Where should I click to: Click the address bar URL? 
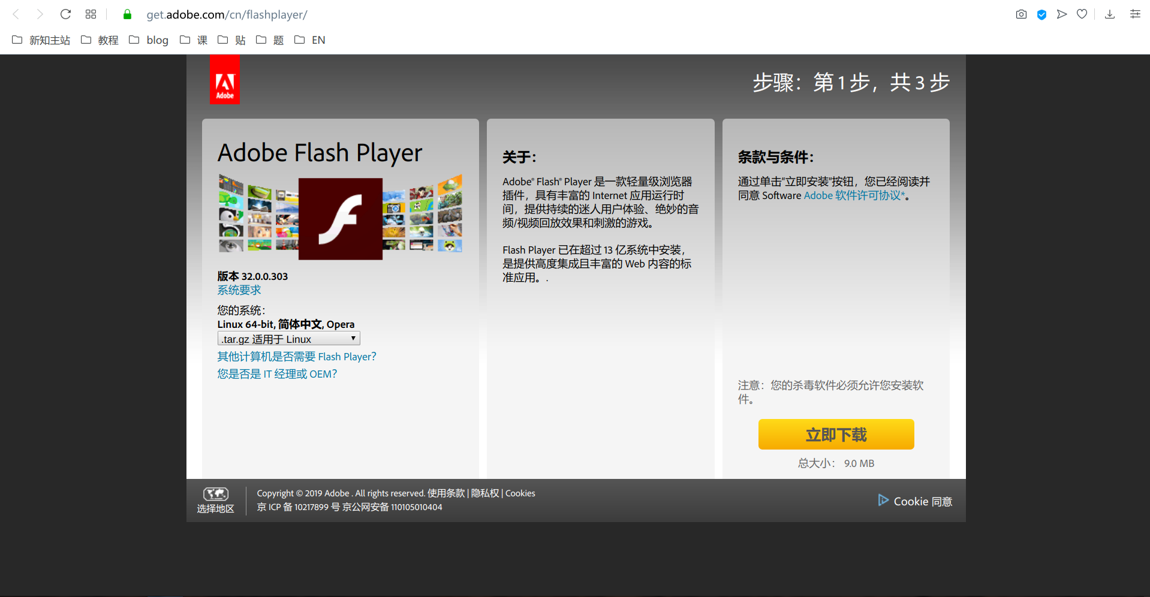pyautogui.click(x=227, y=14)
